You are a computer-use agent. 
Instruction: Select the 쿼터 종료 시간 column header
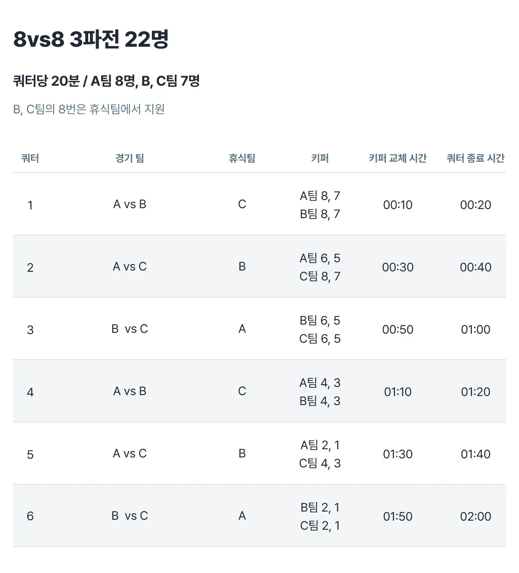point(475,158)
